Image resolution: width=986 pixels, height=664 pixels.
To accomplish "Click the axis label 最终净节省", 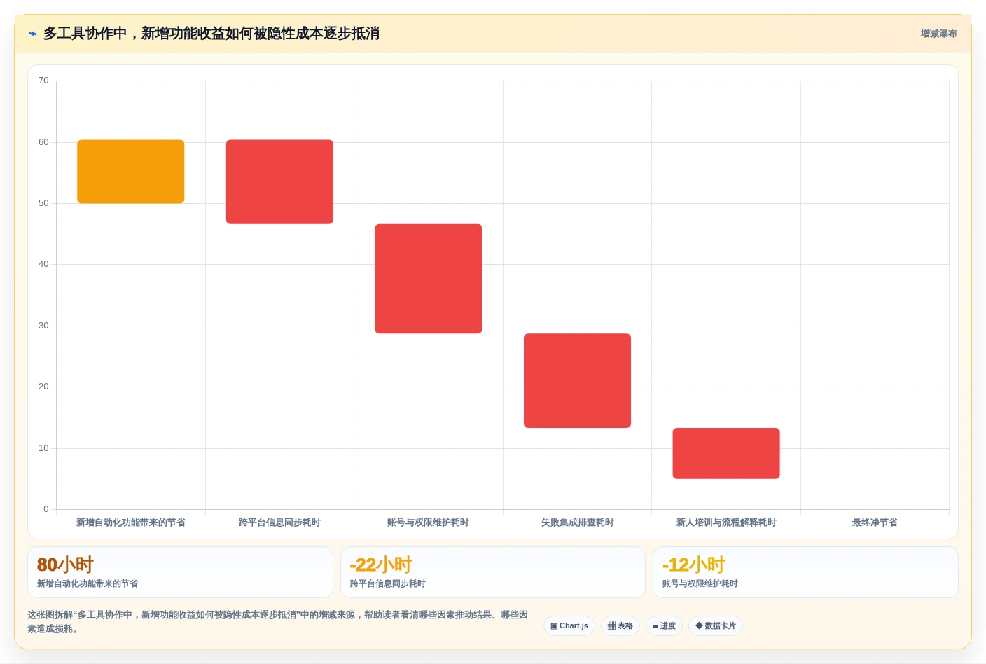I will [875, 523].
